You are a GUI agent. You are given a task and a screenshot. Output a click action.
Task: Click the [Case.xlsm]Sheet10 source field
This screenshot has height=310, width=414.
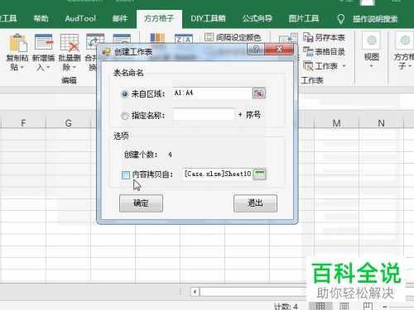pyautogui.click(x=218, y=174)
